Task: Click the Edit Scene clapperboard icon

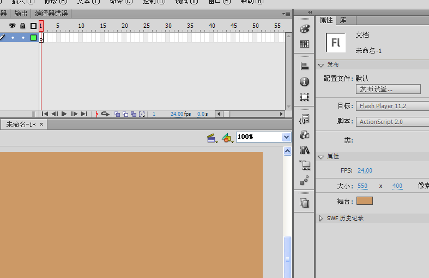Action: tap(212, 138)
